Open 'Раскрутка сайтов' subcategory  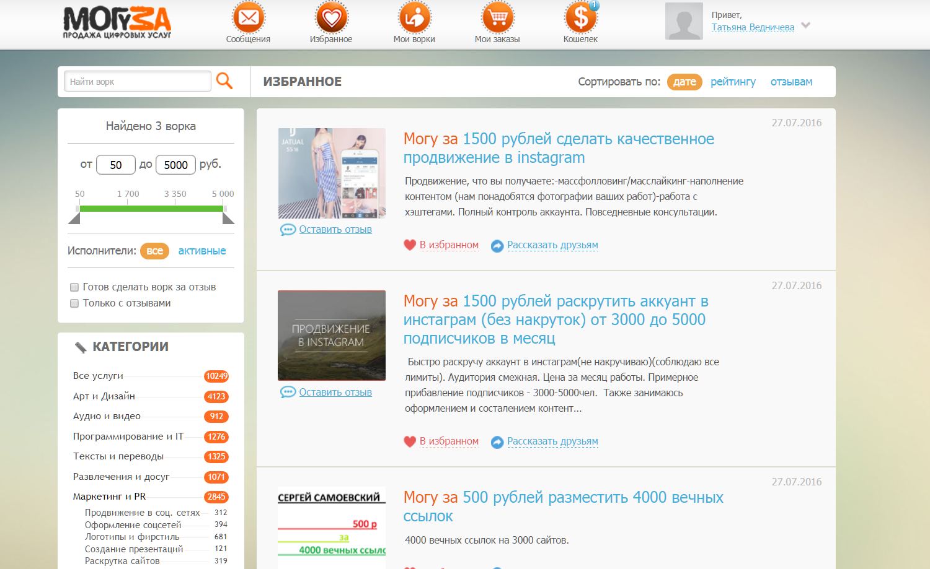122,561
